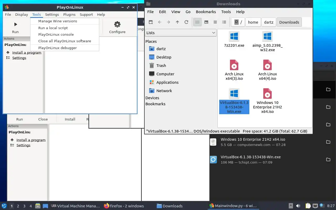Select the Arch Linux x64(3).iso file
336x210 pixels.
pos(234,70)
